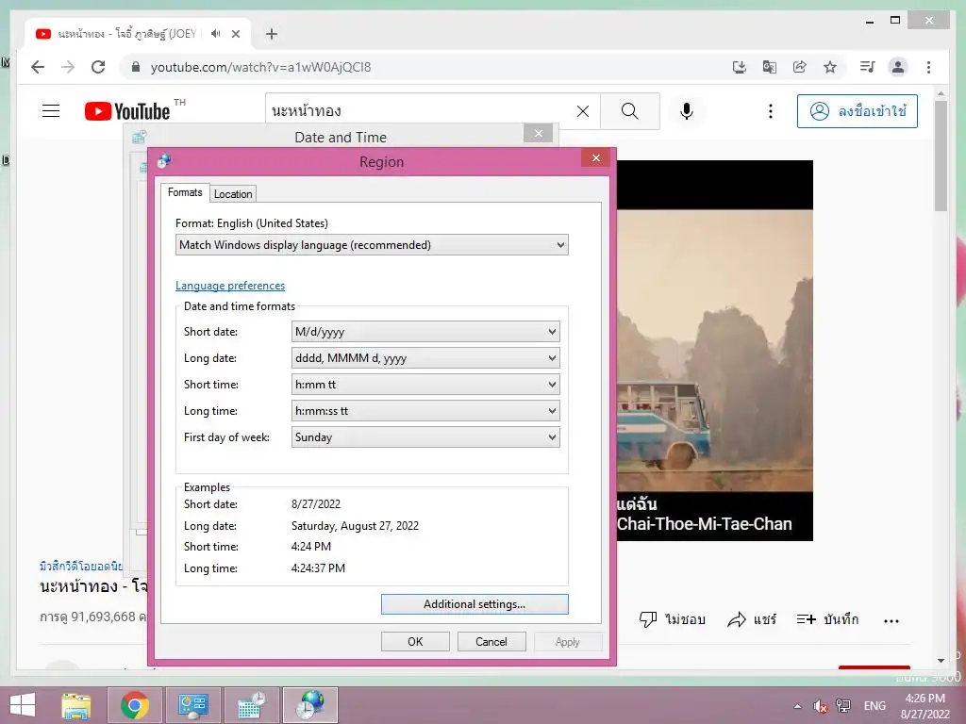The width and height of the screenshot is (966, 724).
Task: Click OK in Region dialog
Action: click(x=415, y=641)
